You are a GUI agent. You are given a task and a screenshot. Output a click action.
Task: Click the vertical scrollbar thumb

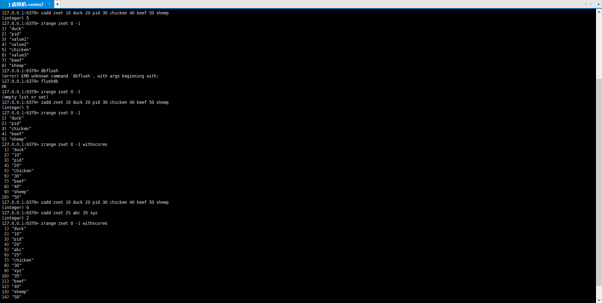point(599,182)
